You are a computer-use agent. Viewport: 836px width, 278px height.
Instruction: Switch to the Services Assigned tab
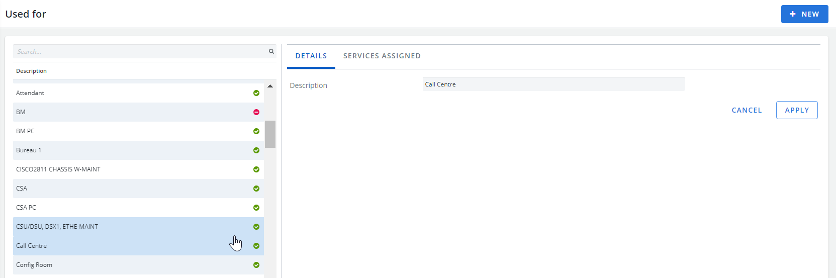pos(382,56)
